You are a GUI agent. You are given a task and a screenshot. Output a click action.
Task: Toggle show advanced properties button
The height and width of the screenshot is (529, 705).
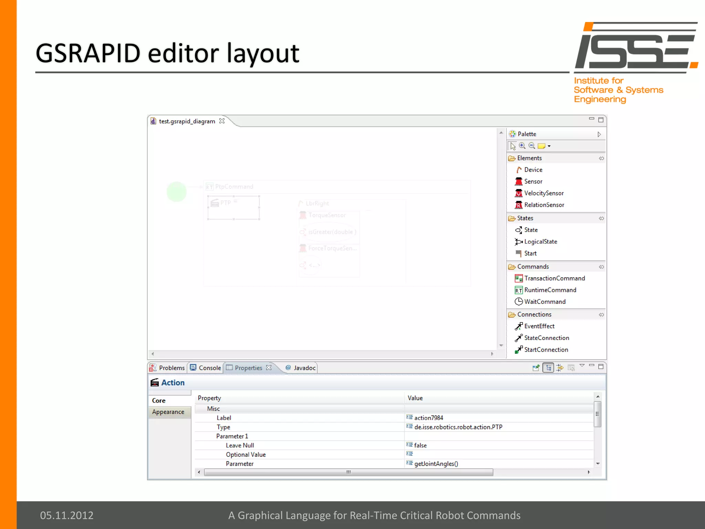[x=560, y=368]
